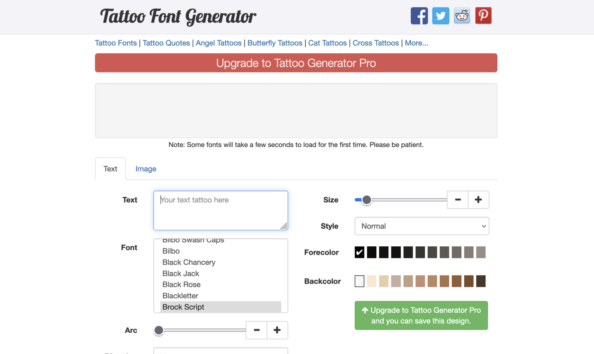Screen dimensions: 594x354
Task: Increase text size with the plus stepper
Action: pyautogui.click(x=478, y=200)
